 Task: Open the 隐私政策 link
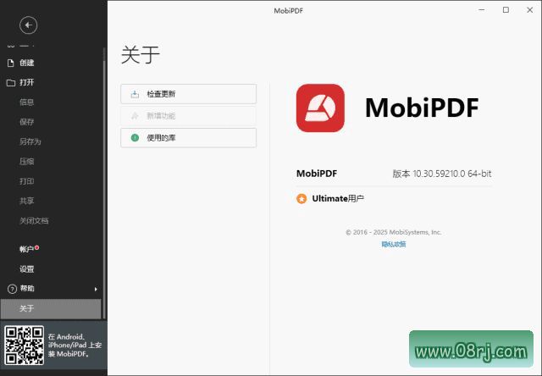pos(393,244)
